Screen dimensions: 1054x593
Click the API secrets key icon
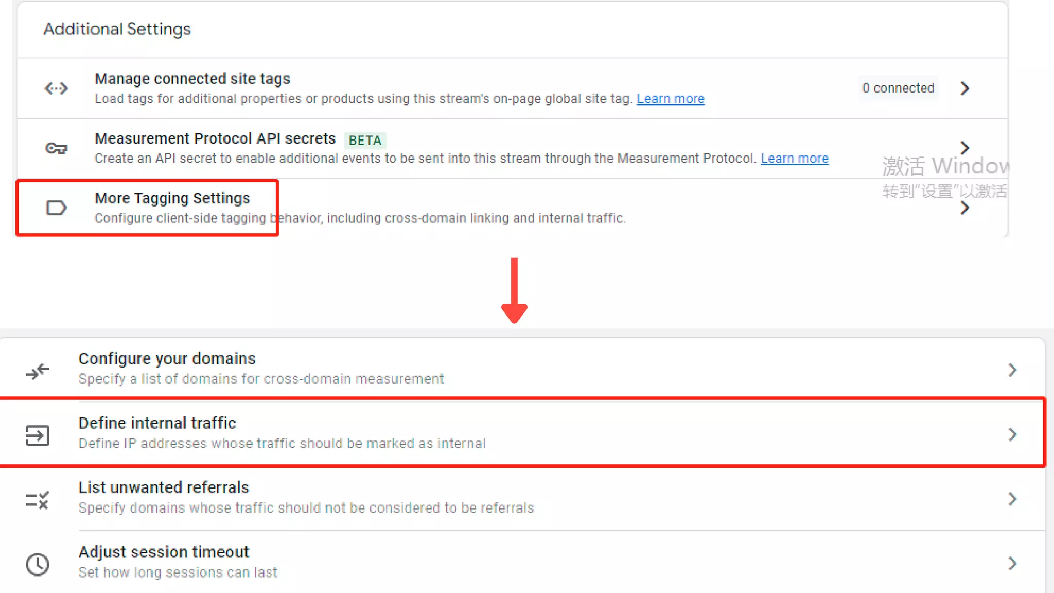click(x=56, y=149)
